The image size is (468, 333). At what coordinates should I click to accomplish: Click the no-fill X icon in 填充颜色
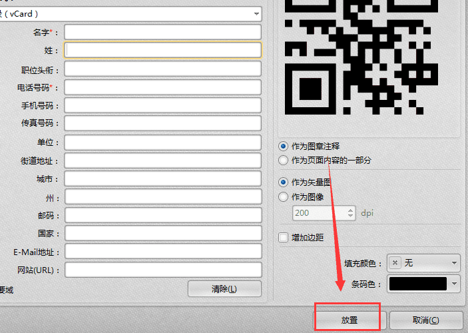pos(395,263)
